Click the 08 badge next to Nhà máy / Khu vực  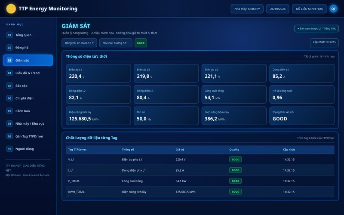[9, 124]
